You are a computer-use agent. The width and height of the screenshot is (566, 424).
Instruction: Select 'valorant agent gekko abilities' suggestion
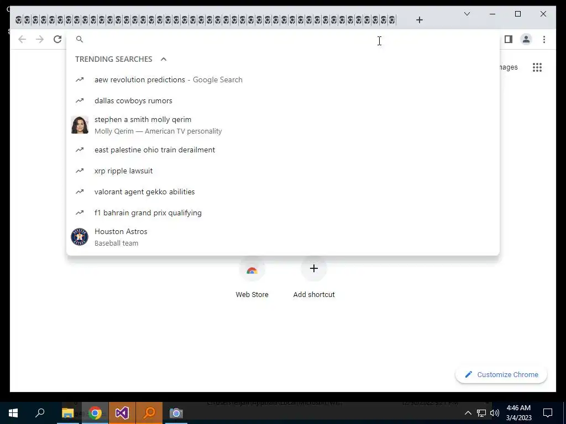tap(283, 192)
